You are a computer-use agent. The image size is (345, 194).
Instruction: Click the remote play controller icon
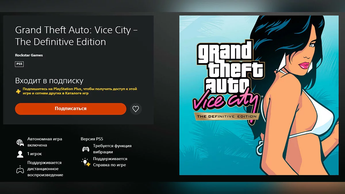(20, 169)
